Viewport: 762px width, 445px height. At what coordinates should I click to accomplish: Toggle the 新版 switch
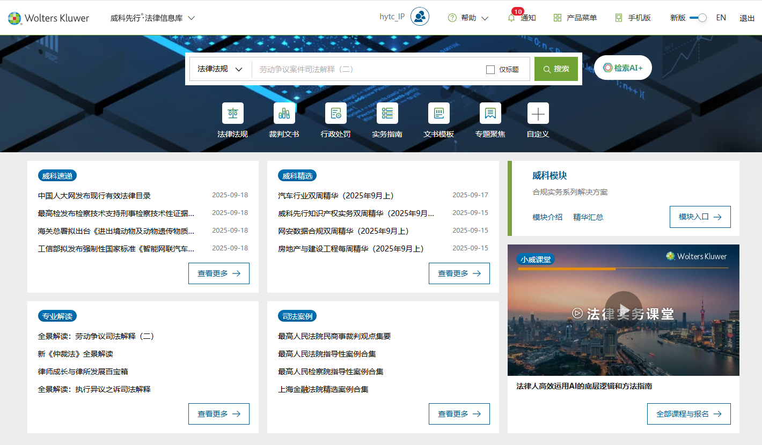698,18
